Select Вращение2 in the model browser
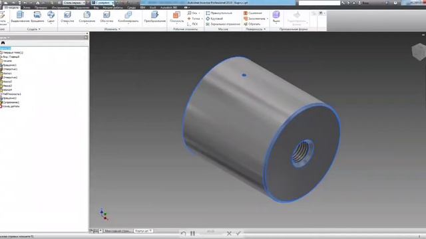The height and width of the screenshot is (239, 426). point(9,98)
